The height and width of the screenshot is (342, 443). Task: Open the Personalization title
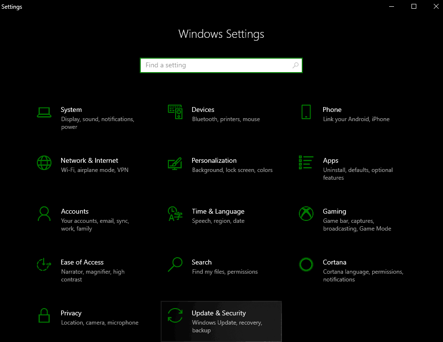214,160
